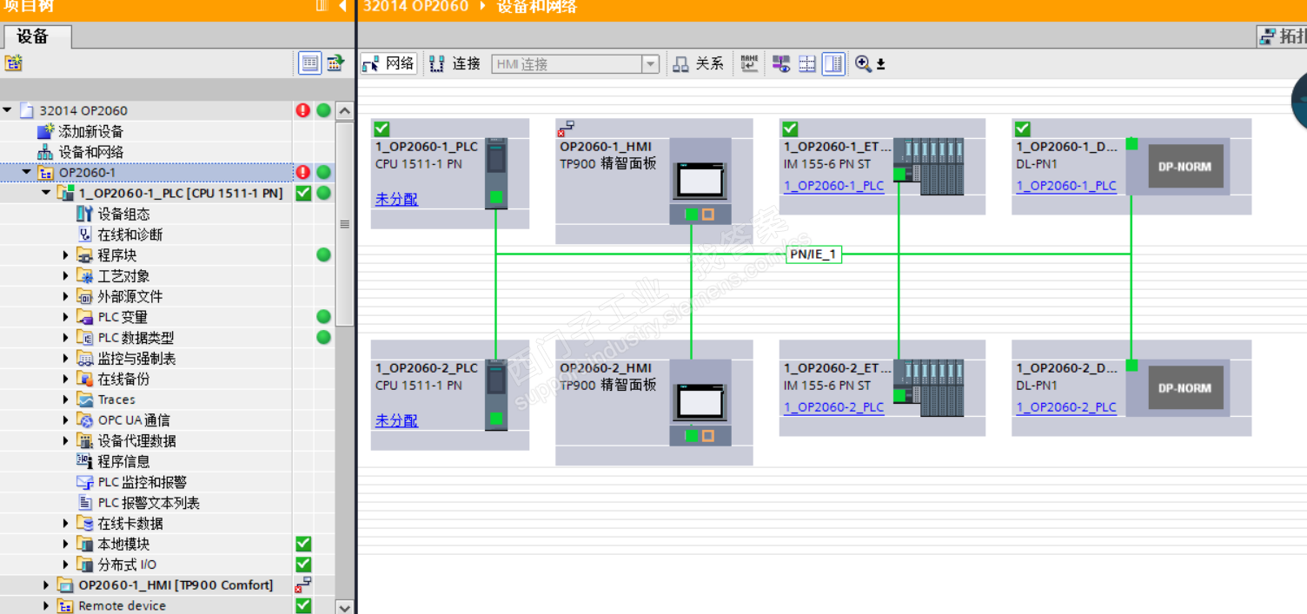The image size is (1307, 614).
Task: Select the 1_OP2060-1_ET IM 155-6 module graphic
Action: coord(929,165)
